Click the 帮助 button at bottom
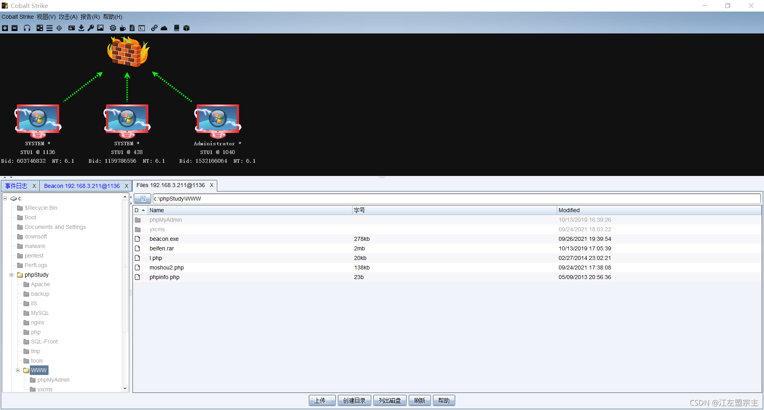The width and height of the screenshot is (764, 410). pos(444,400)
